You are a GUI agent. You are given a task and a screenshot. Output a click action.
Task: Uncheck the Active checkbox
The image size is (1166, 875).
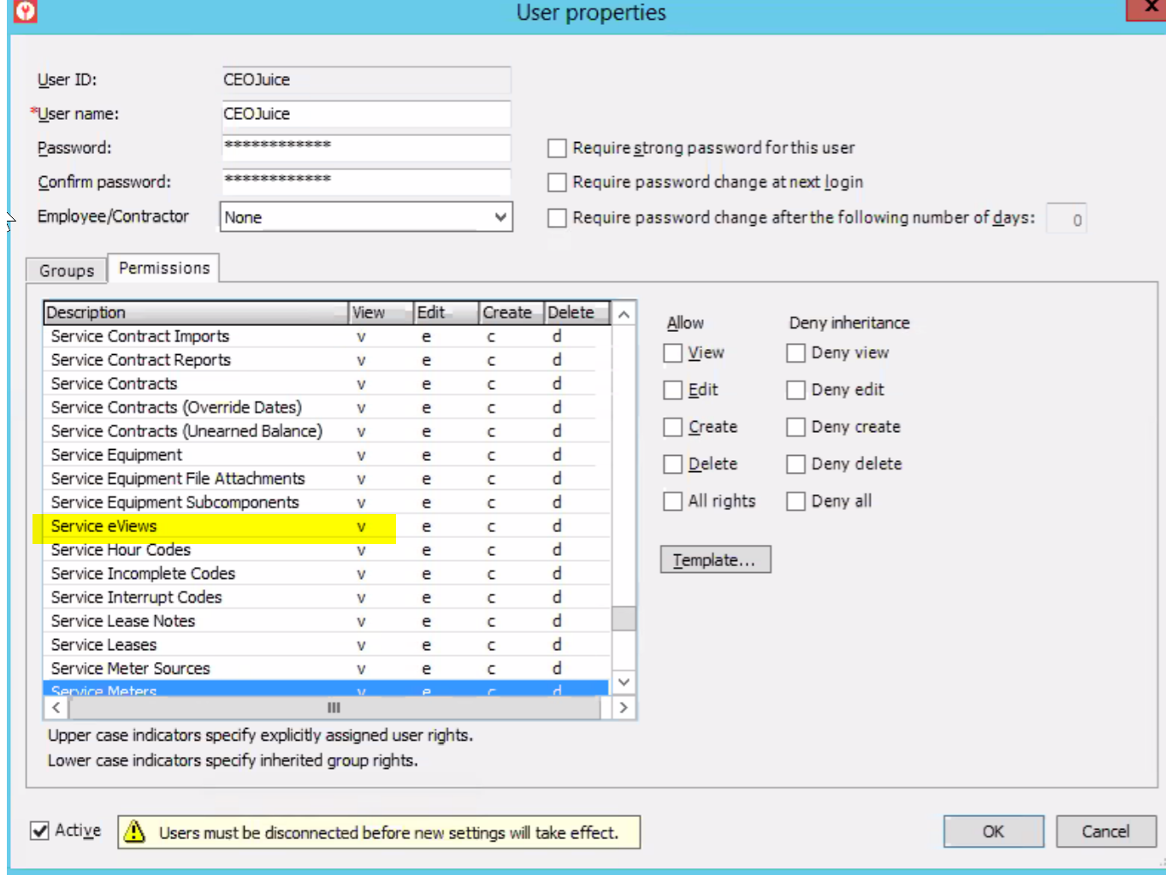[39, 830]
